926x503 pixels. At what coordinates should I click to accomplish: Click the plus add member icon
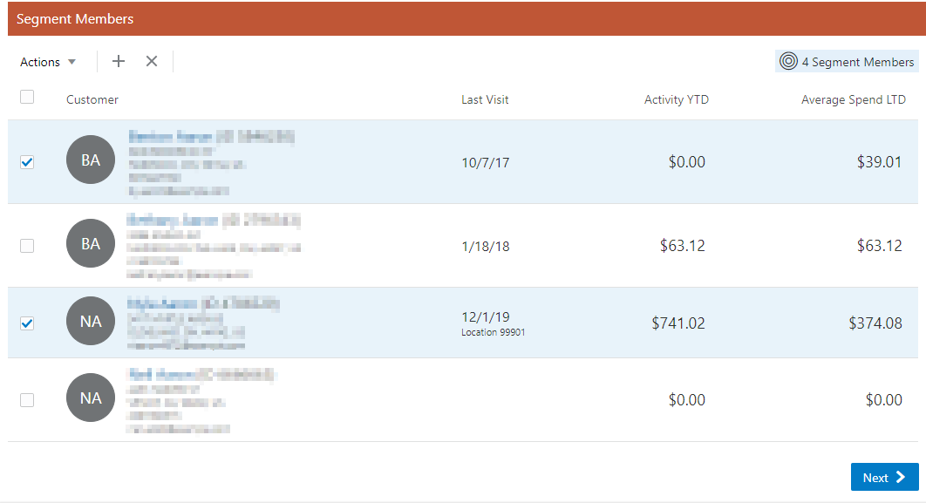[x=118, y=61]
